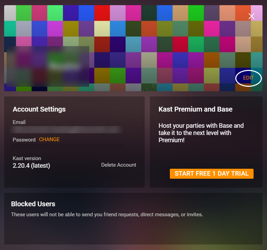This screenshot has height=250, width=267.
Task: Start the free 1 day trial
Action: tap(212, 174)
